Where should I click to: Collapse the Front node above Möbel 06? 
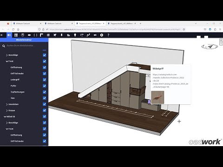click(7, 61)
